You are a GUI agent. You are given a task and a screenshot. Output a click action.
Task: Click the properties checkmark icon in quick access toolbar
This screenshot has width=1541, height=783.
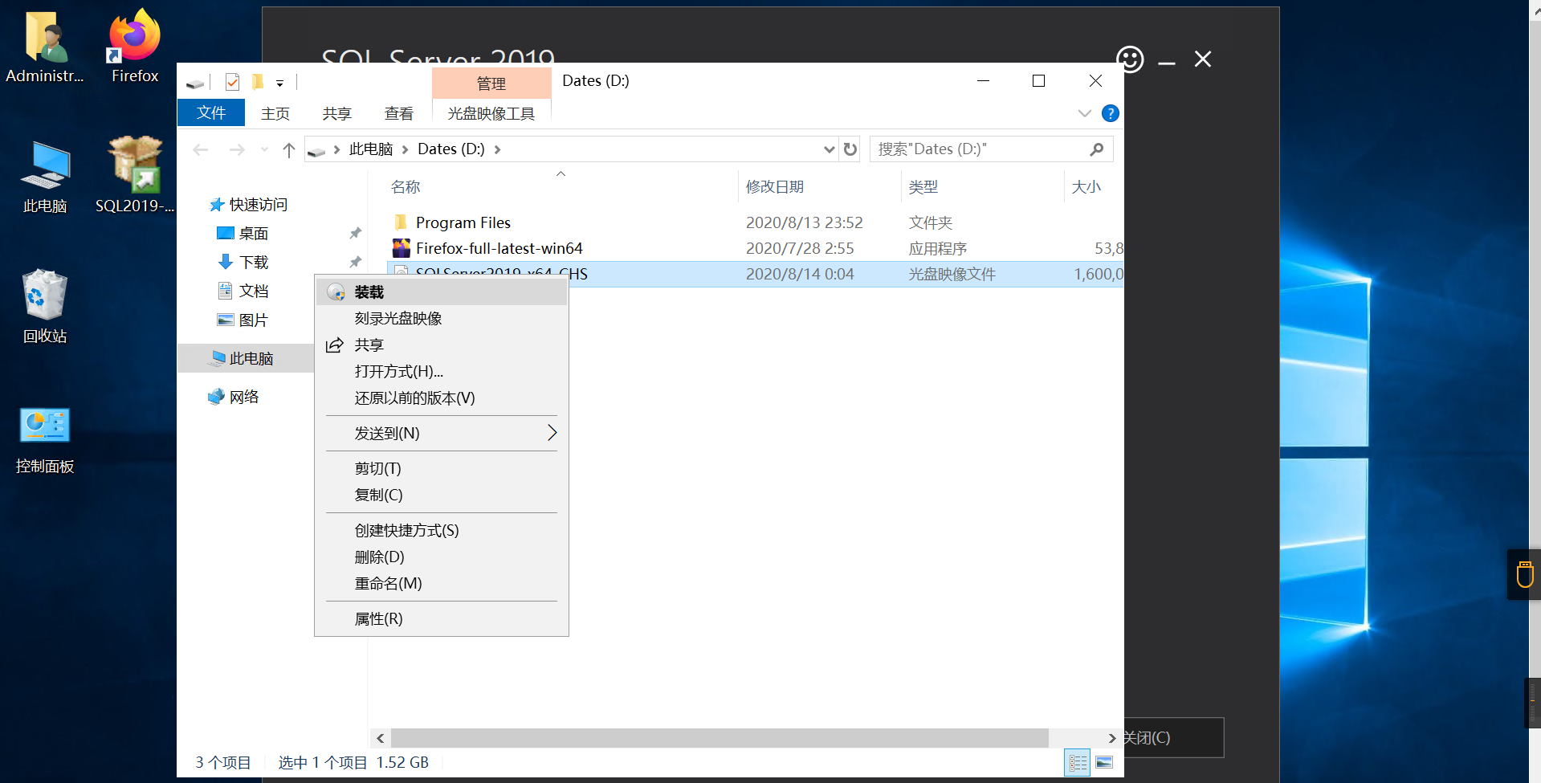coord(233,82)
